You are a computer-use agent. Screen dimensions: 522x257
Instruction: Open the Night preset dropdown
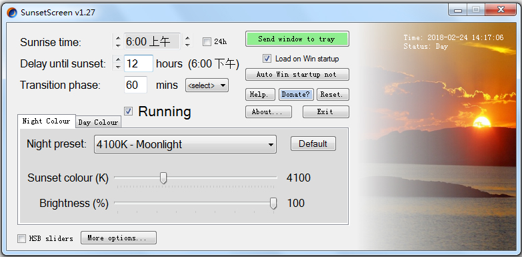[x=185, y=144]
